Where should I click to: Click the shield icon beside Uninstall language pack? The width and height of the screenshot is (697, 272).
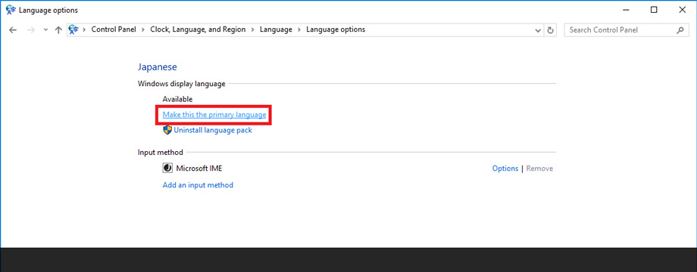[167, 130]
